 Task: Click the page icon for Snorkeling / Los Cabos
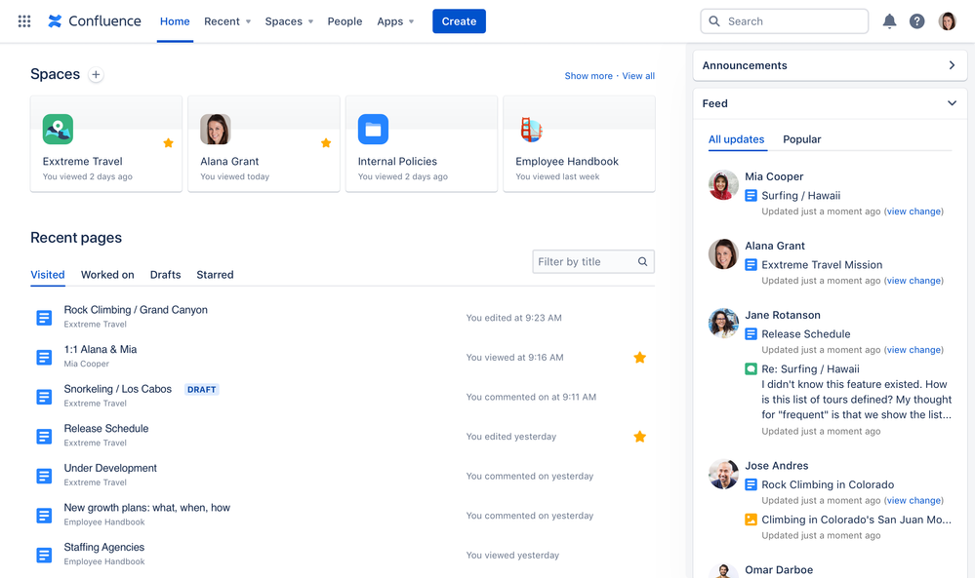(44, 397)
